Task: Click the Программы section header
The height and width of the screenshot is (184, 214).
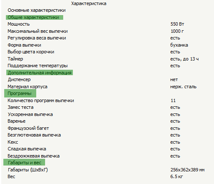Action: tap(20, 93)
